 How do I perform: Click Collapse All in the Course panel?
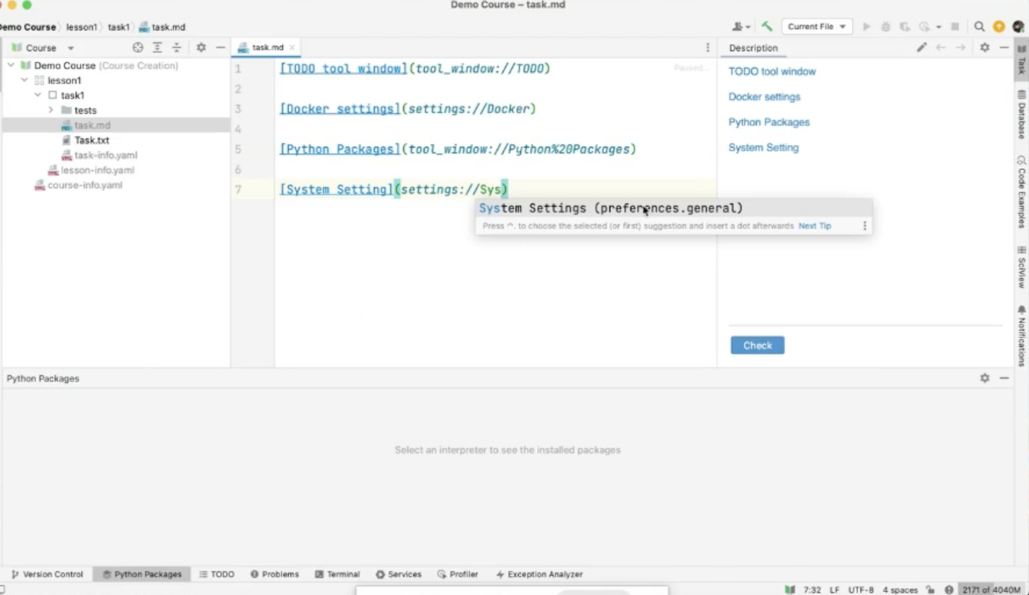177,47
